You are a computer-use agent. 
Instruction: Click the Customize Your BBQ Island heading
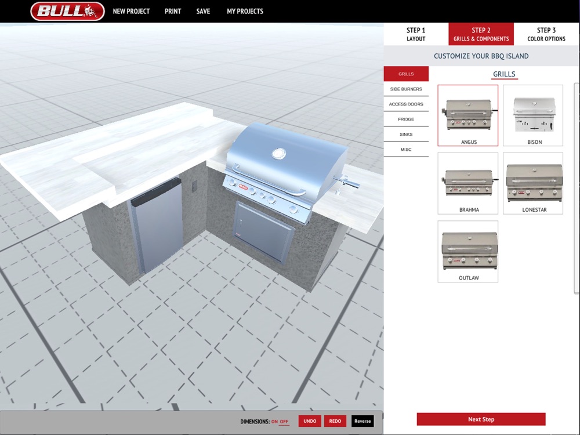(481, 56)
